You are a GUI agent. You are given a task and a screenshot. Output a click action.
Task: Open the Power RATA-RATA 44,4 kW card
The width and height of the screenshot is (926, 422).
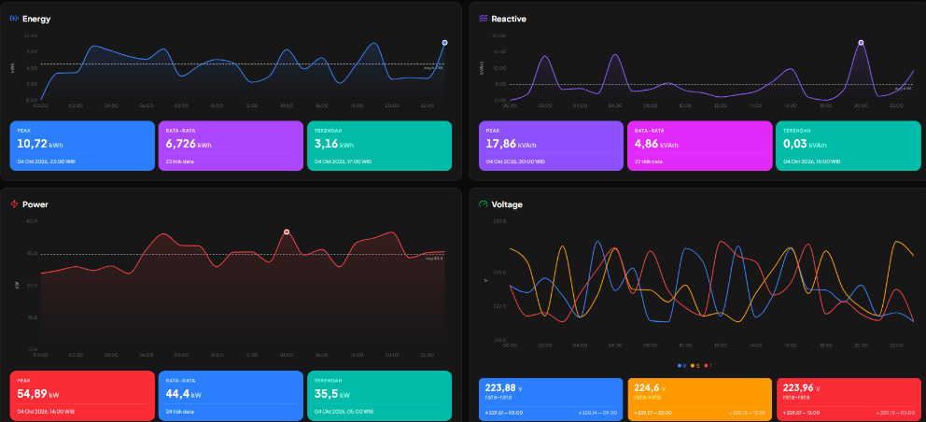pos(231,396)
